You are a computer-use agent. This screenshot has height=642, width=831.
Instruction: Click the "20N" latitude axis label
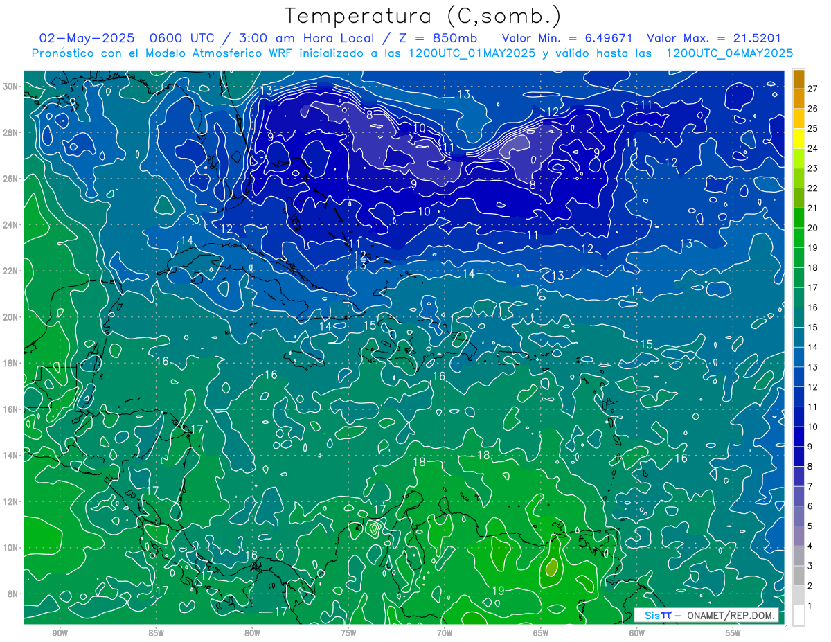(x=11, y=317)
